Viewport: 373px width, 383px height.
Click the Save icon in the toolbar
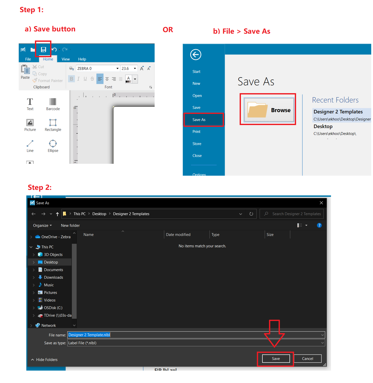coord(43,49)
